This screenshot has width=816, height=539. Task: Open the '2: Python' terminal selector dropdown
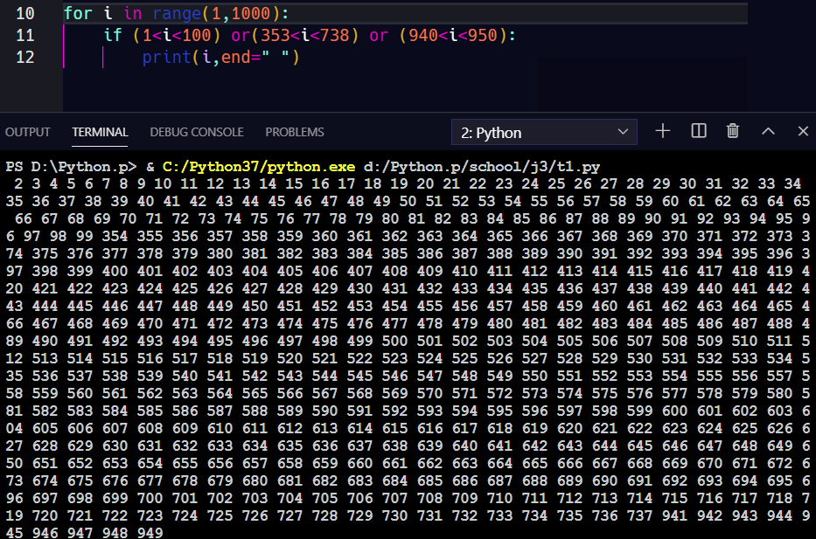[x=544, y=132]
